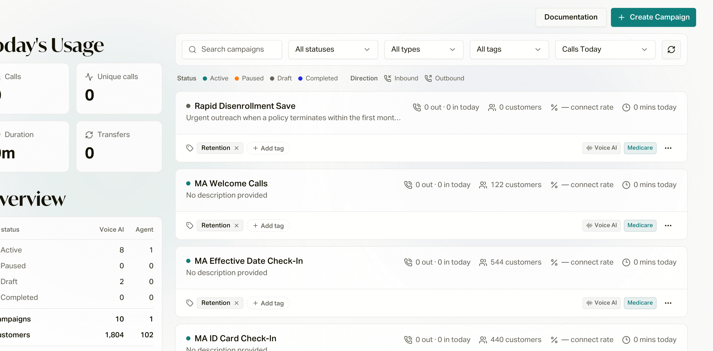Open MA Effective Date Check-In campaign
713x351 pixels.
249,261
